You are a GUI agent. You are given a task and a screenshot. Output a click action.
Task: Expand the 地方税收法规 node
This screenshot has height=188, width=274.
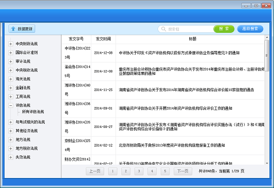coord(11,148)
